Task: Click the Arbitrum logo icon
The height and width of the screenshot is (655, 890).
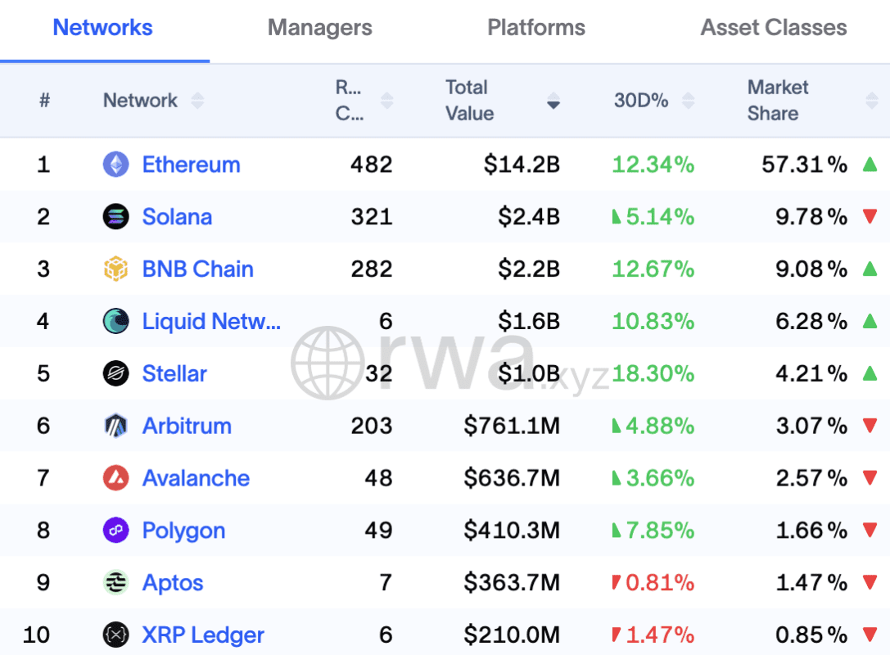Action: coord(116,426)
